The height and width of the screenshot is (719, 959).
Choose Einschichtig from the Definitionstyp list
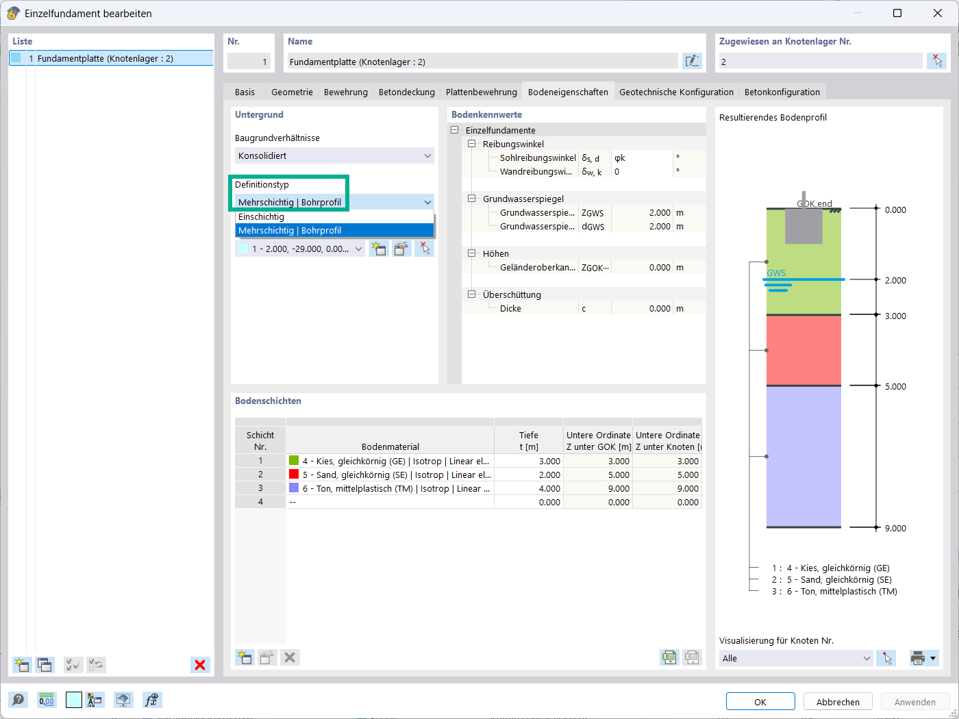262,217
